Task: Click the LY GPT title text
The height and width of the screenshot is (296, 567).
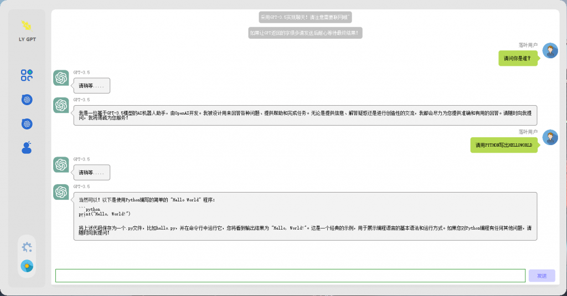Action: point(27,39)
